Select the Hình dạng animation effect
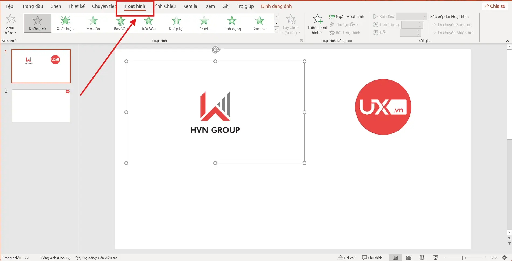The image size is (512, 261). [x=231, y=23]
